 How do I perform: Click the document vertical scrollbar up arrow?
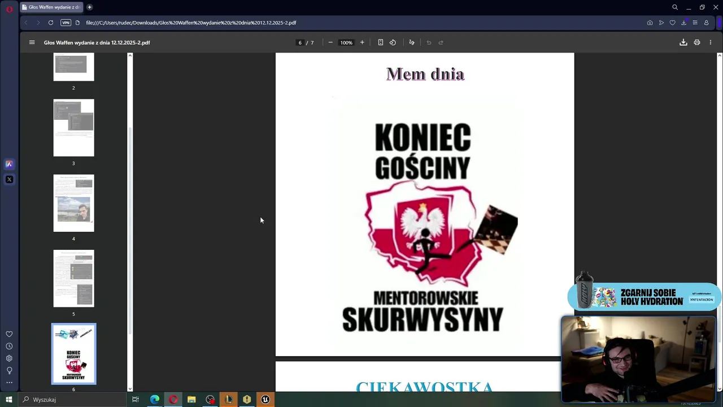click(719, 55)
